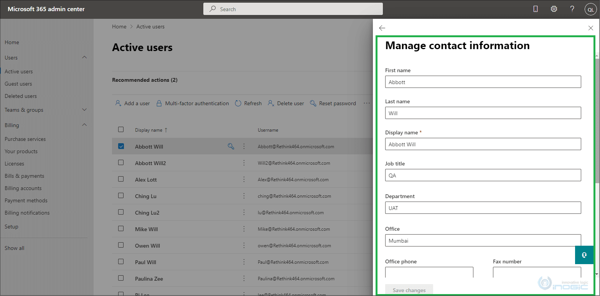Click the Display name field
Screen dimensions: 600x296
pyautogui.click(x=483, y=144)
